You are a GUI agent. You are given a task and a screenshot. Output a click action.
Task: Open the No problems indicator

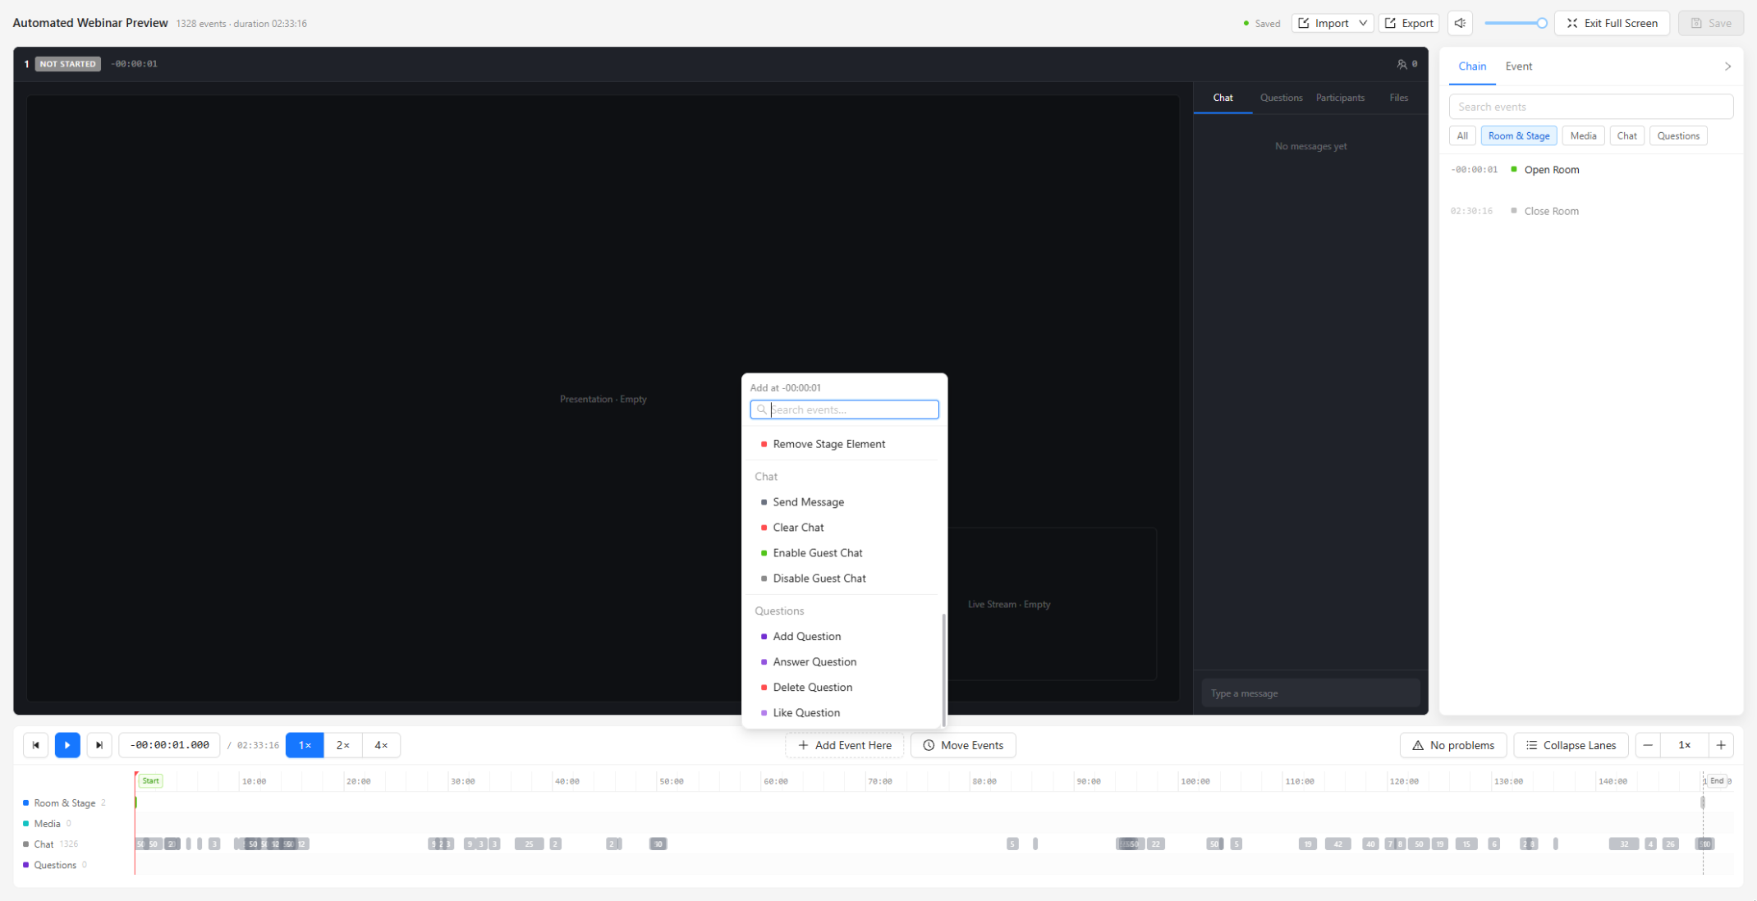(x=1453, y=745)
